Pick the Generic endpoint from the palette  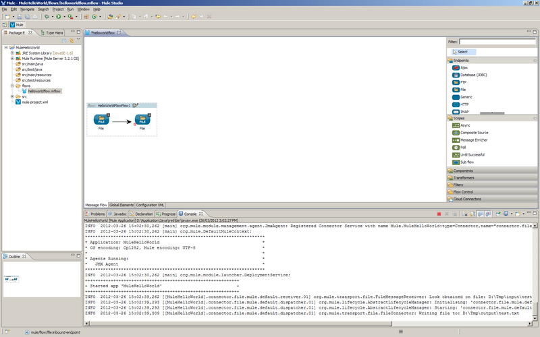point(462,97)
